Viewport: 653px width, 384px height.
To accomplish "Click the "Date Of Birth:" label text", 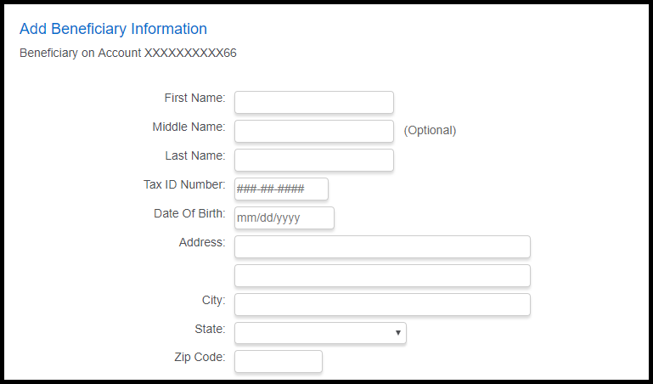I will [x=189, y=214].
